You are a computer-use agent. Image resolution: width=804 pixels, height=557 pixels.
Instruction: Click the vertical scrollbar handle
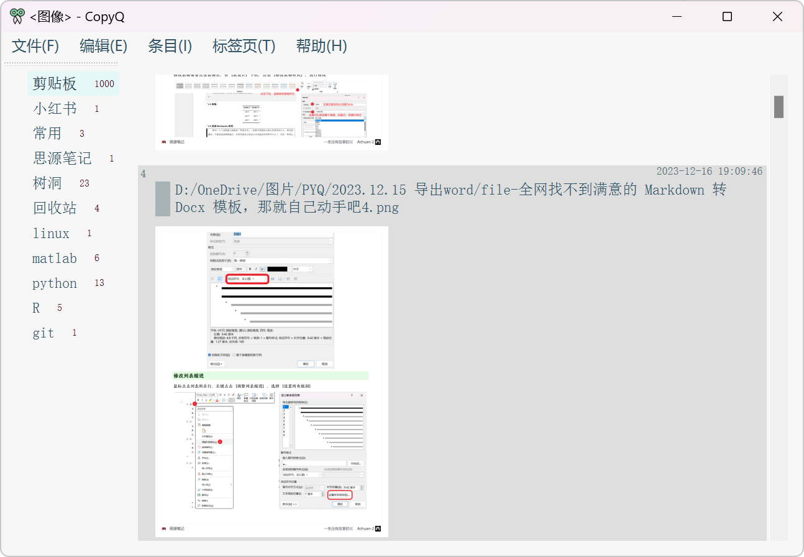click(x=779, y=106)
